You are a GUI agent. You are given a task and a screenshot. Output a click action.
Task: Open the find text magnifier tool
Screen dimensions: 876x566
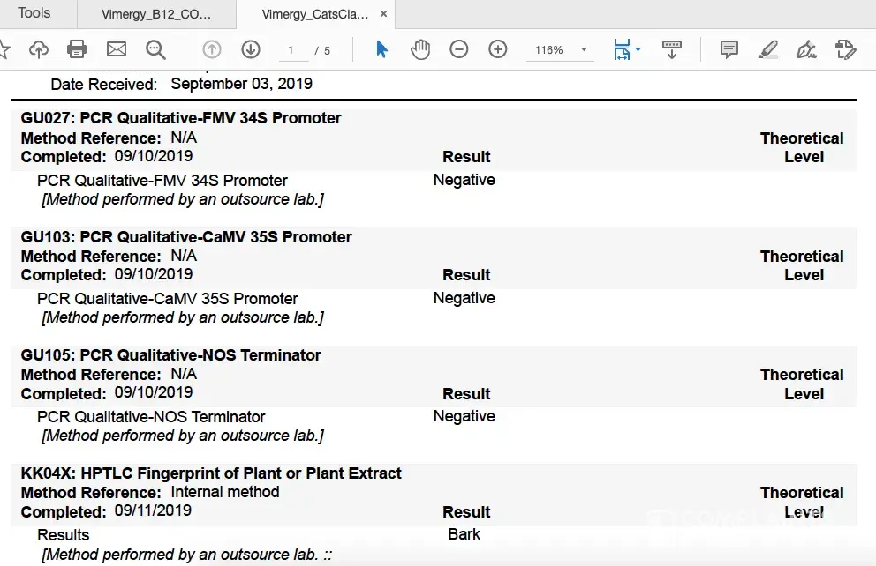pos(155,49)
